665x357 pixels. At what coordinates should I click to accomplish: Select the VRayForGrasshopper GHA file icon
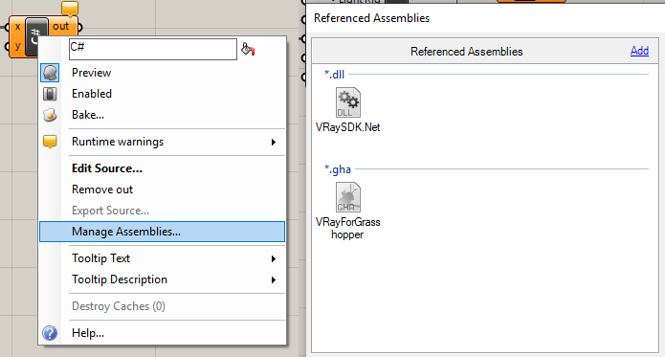(348, 197)
